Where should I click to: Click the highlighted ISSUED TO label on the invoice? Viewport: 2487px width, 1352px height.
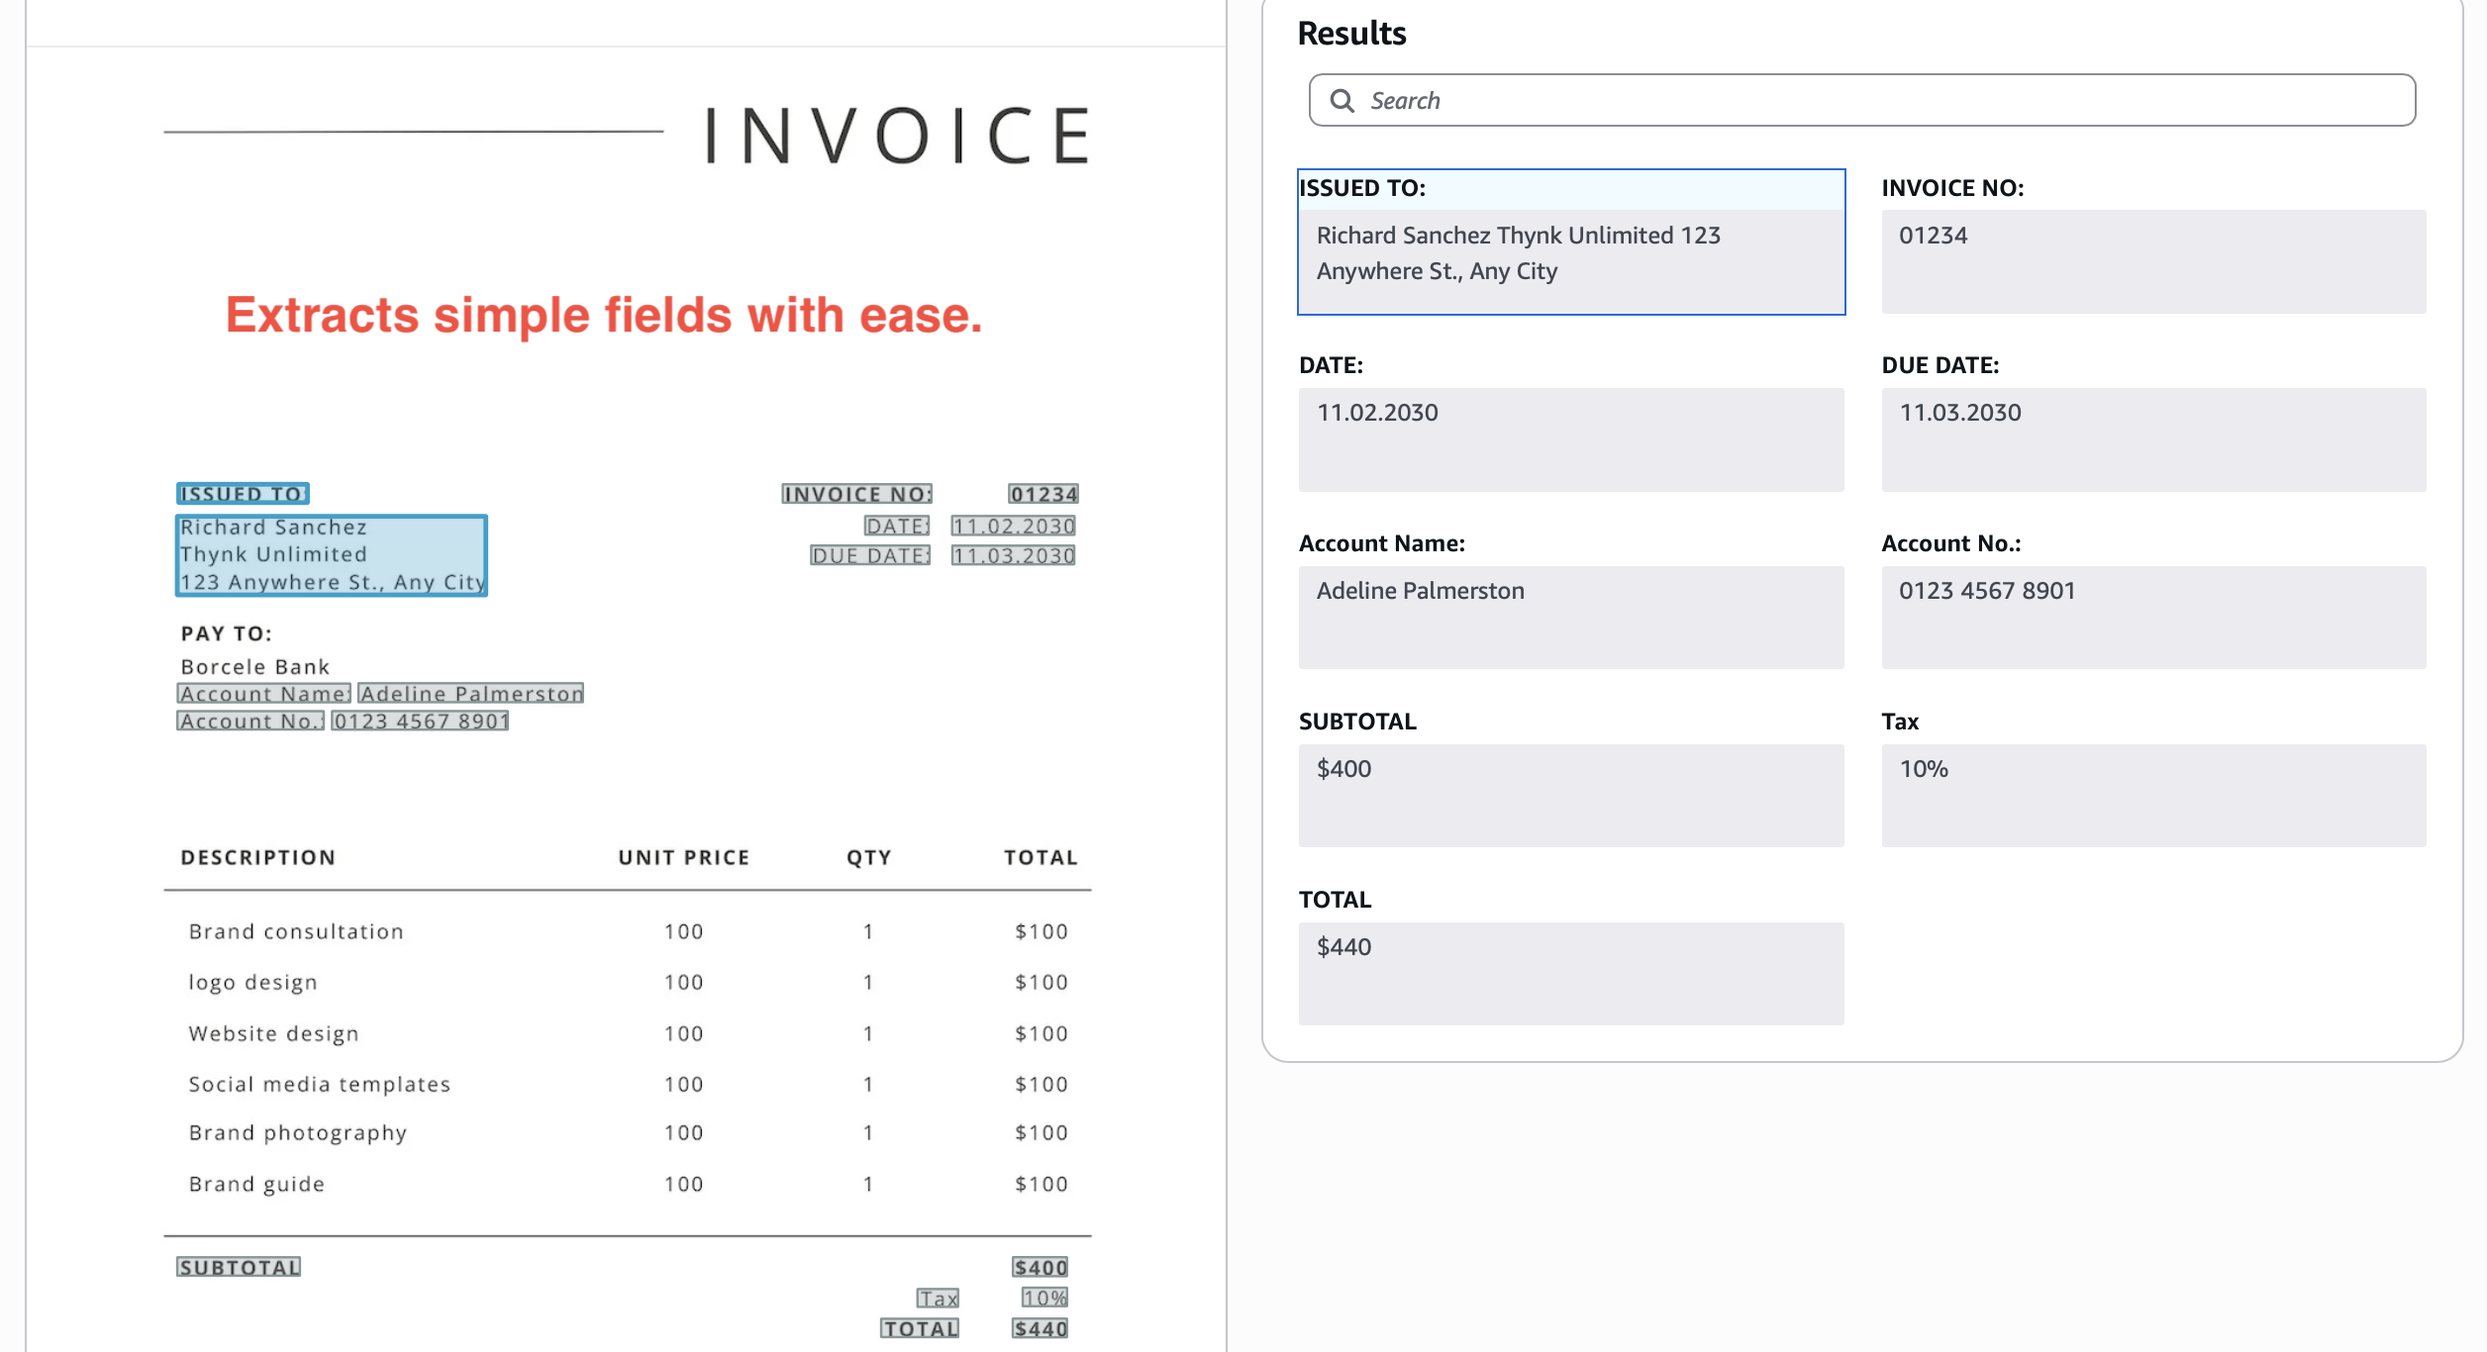click(x=243, y=493)
